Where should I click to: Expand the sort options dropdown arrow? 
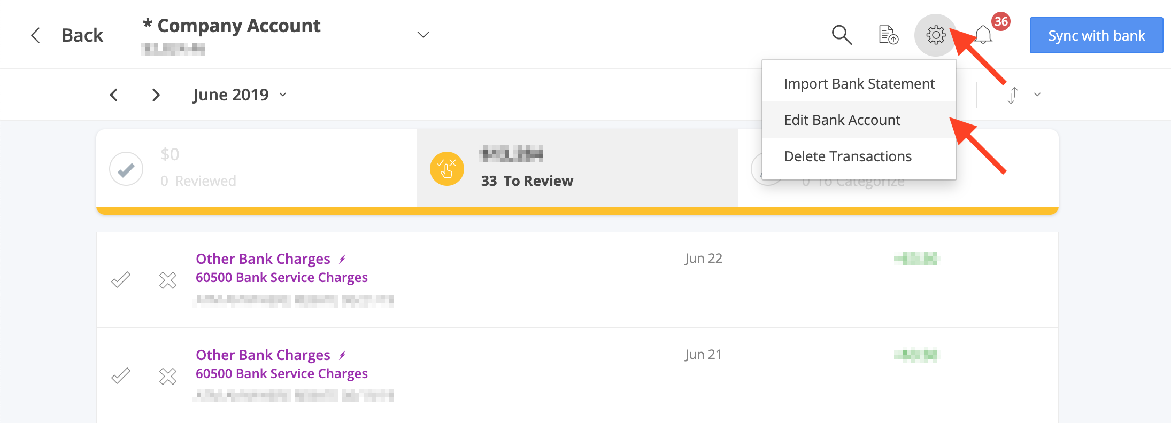(1037, 95)
